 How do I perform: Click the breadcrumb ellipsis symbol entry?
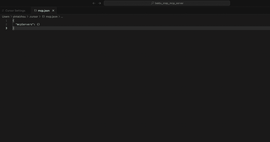tap(62, 17)
